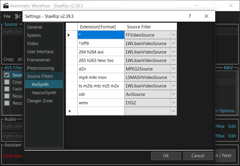
Task: Select Source Filters category
Action: (44, 76)
